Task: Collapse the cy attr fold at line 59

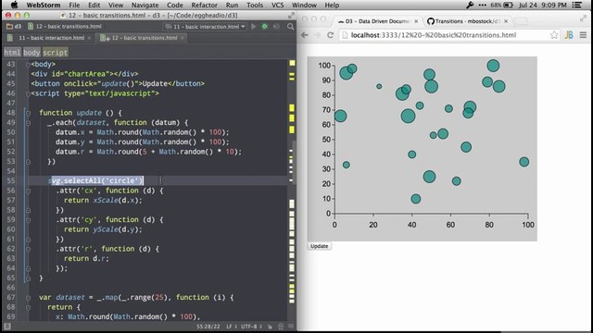Action: click(28, 220)
